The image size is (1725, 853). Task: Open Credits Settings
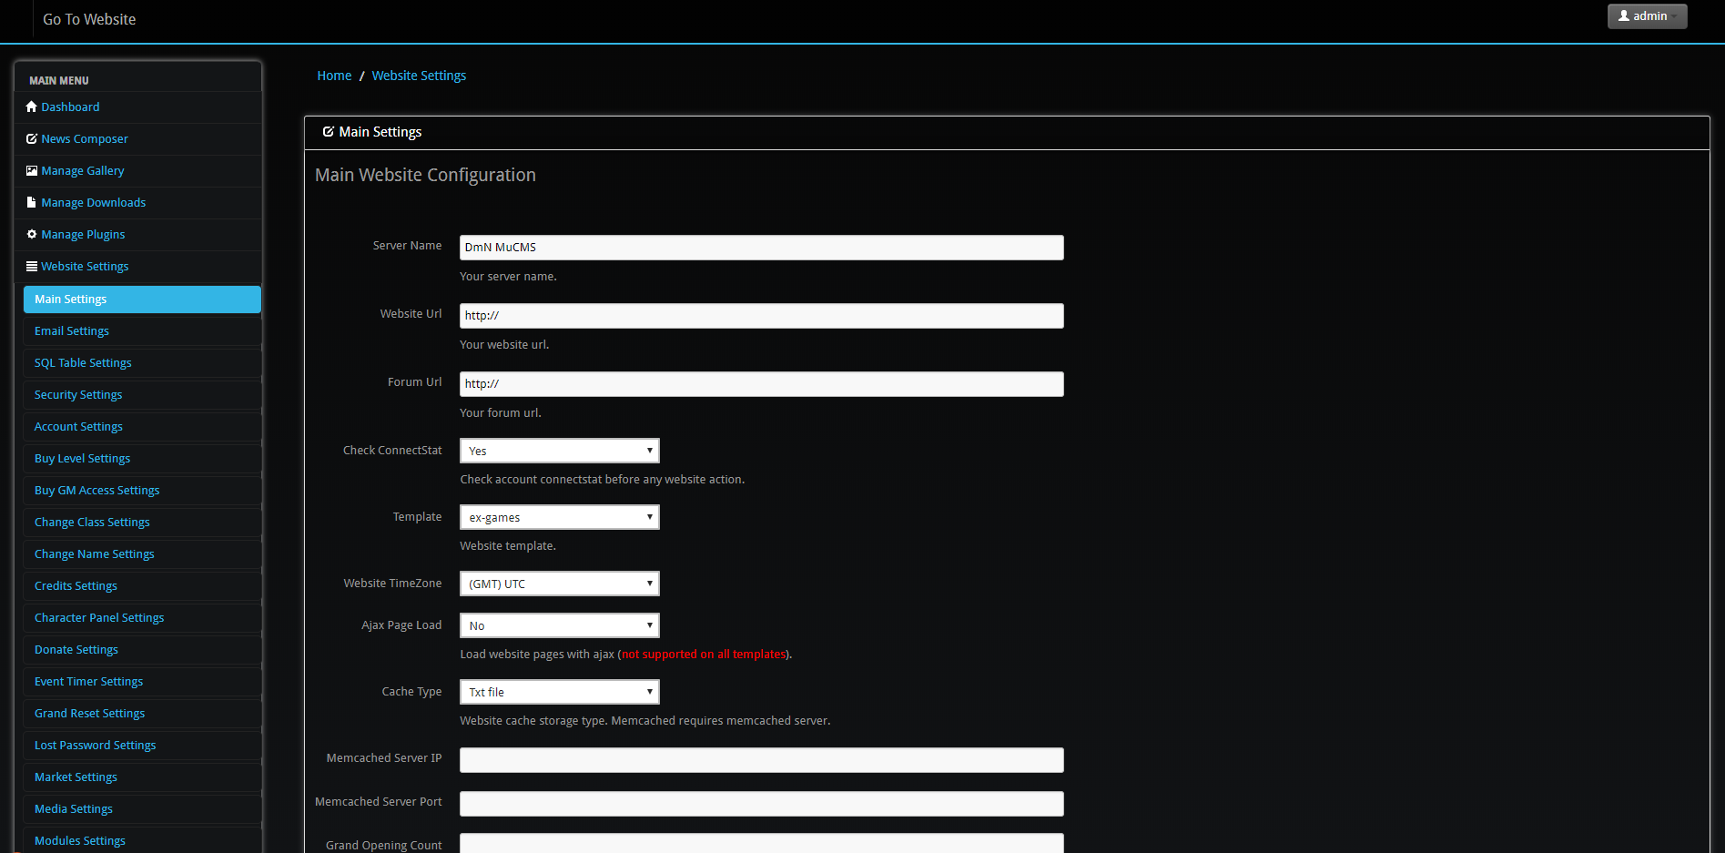click(142, 586)
